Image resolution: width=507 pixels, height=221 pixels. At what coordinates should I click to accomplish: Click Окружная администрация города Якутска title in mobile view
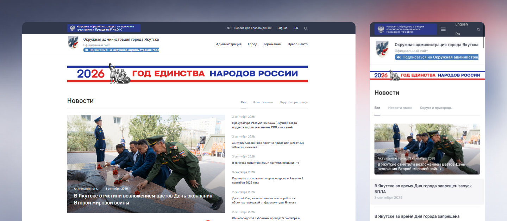437,45
